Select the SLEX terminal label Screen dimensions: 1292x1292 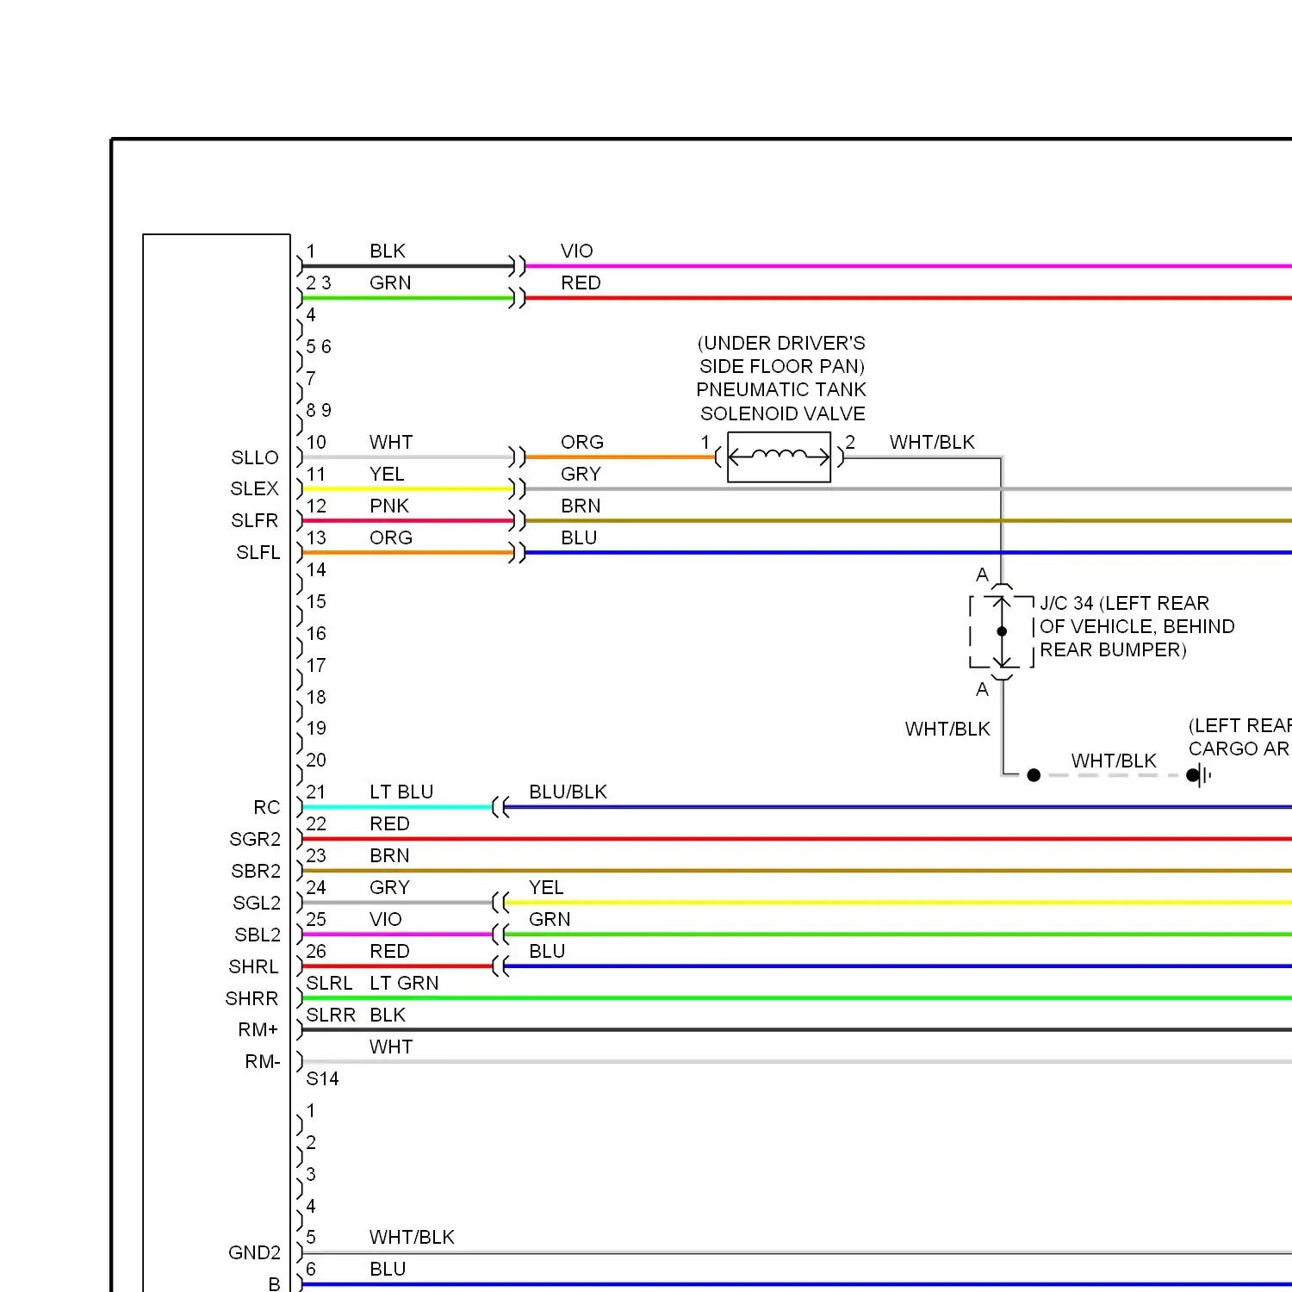[255, 488]
